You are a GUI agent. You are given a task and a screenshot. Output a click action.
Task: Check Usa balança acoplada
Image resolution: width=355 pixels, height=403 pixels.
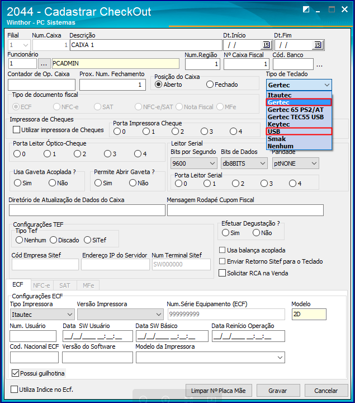point(223,250)
